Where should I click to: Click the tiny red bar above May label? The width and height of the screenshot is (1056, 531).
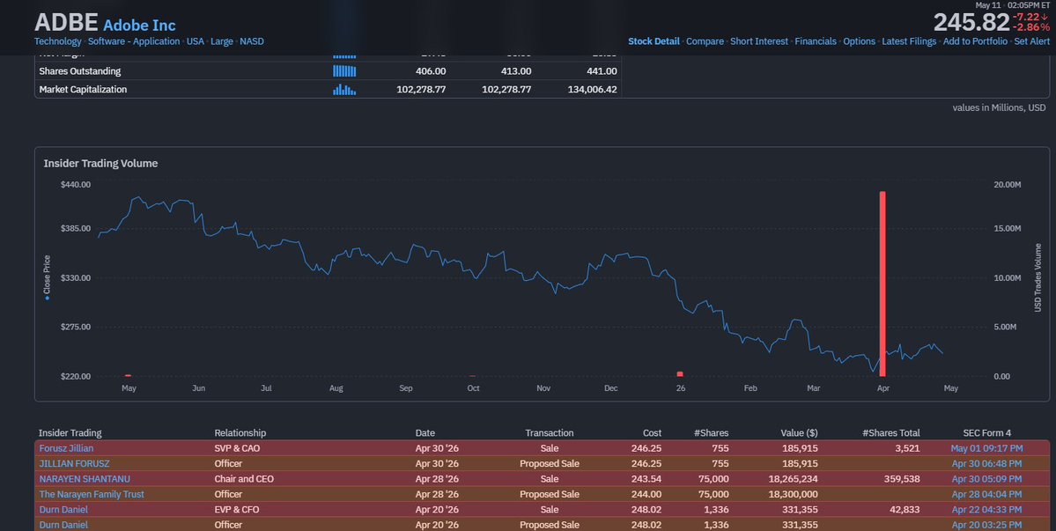pos(128,375)
